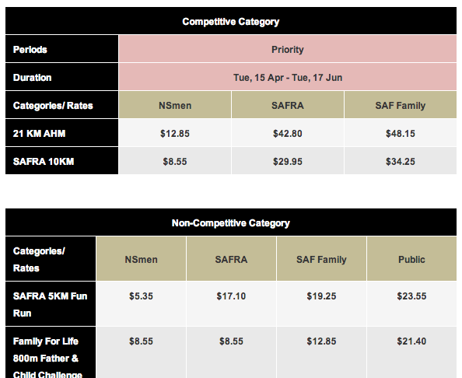The width and height of the screenshot is (462, 378).
Task: Select the $5.35 NSmen Fun Run rate
Action: click(x=141, y=296)
